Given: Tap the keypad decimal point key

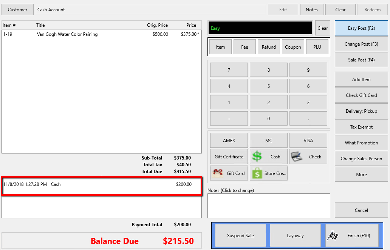Looking at the screenshot, I should tap(308, 118).
